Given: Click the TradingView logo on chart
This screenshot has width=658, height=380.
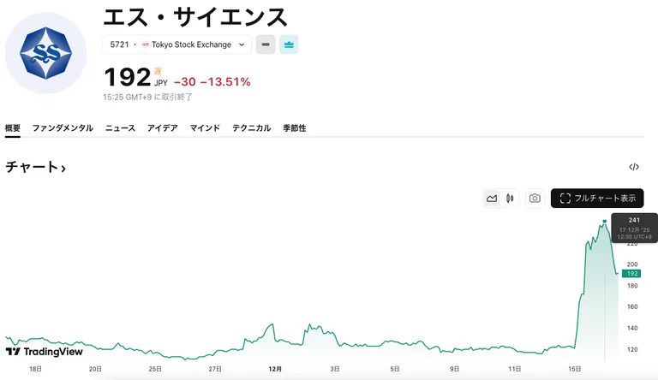Looking at the screenshot, I should tap(45, 352).
